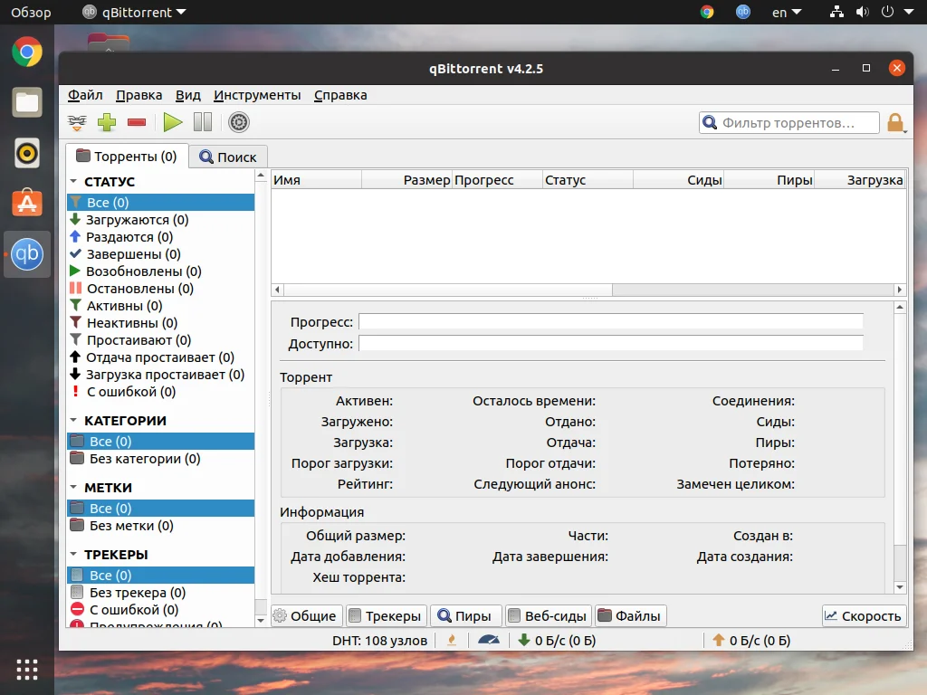Open the Инструменты menu

click(x=257, y=95)
